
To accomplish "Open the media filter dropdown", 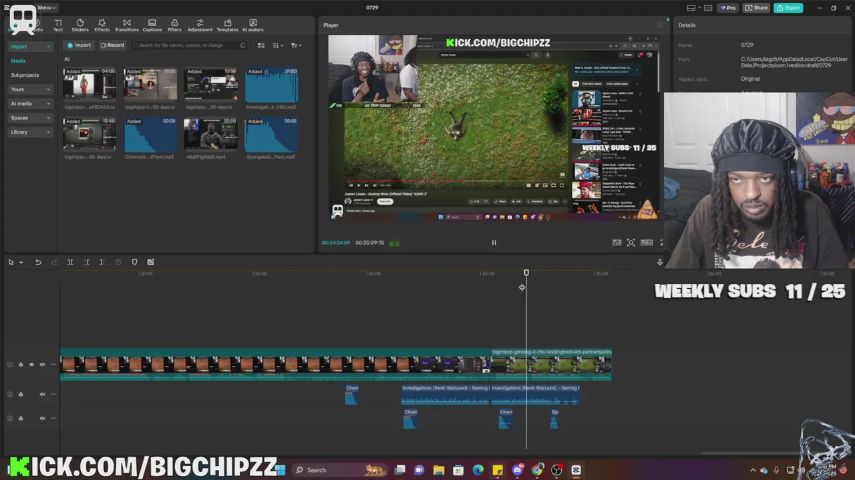I will pos(297,45).
